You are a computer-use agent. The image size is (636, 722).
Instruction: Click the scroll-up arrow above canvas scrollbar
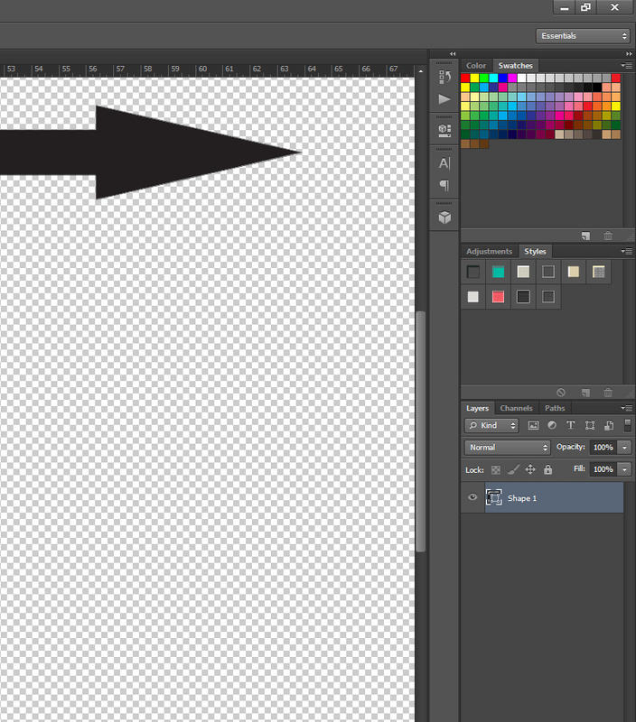pos(420,71)
